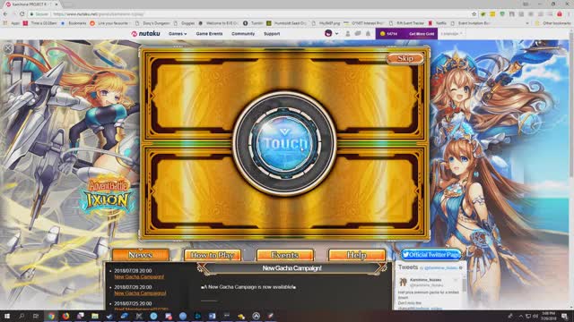Open Game Events in Nutaku nav

click(x=209, y=34)
